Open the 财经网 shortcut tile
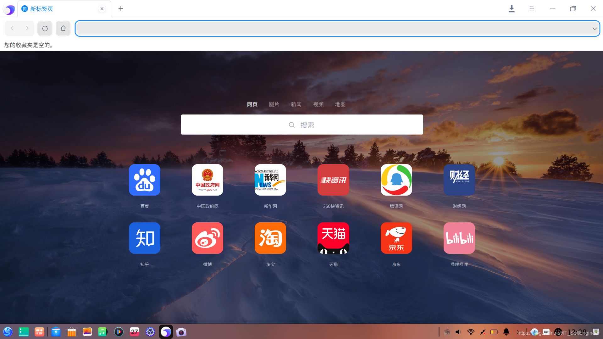This screenshot has width=603, height=339. point(459,180)
